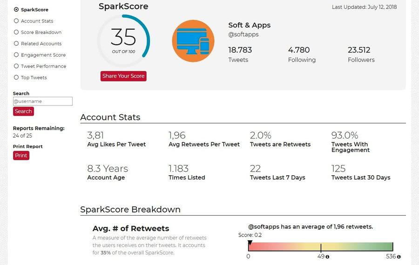
Task: Click the retweets score gradient bar
Action: [x=321, y=246]
